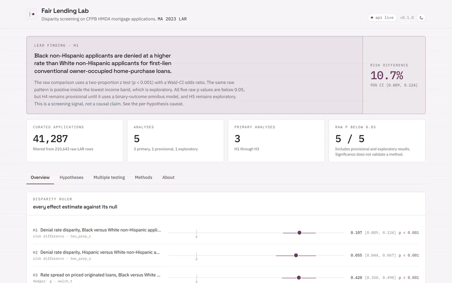The width and height of the screenshot is (452, 283).
Task: Go to the Methods tab
Action: pyautogui.click(x=144, y=177)
